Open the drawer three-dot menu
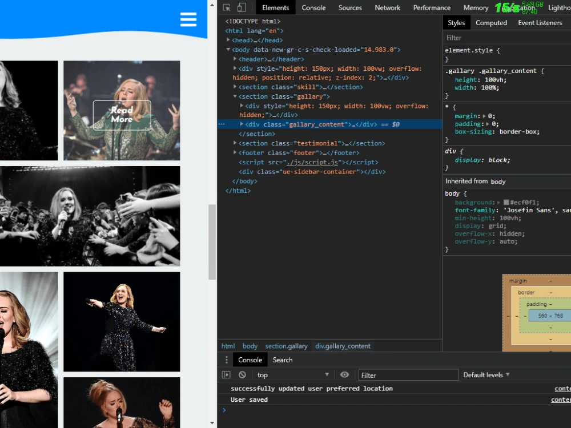Image resolution: width=571 pixels, height=428 pixels. click(227, 360)
